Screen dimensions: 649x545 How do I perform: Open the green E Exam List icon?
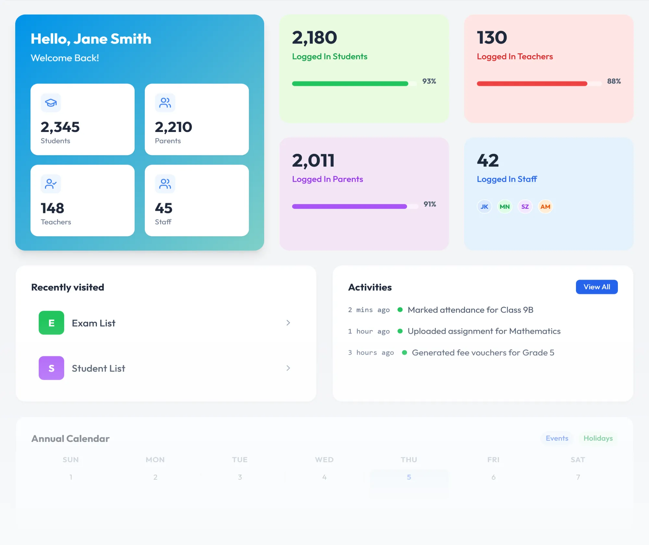pyautogui.click(x=51, y=323)
